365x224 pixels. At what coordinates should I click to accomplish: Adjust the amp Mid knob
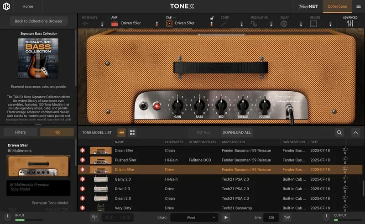tap(221, 105)
